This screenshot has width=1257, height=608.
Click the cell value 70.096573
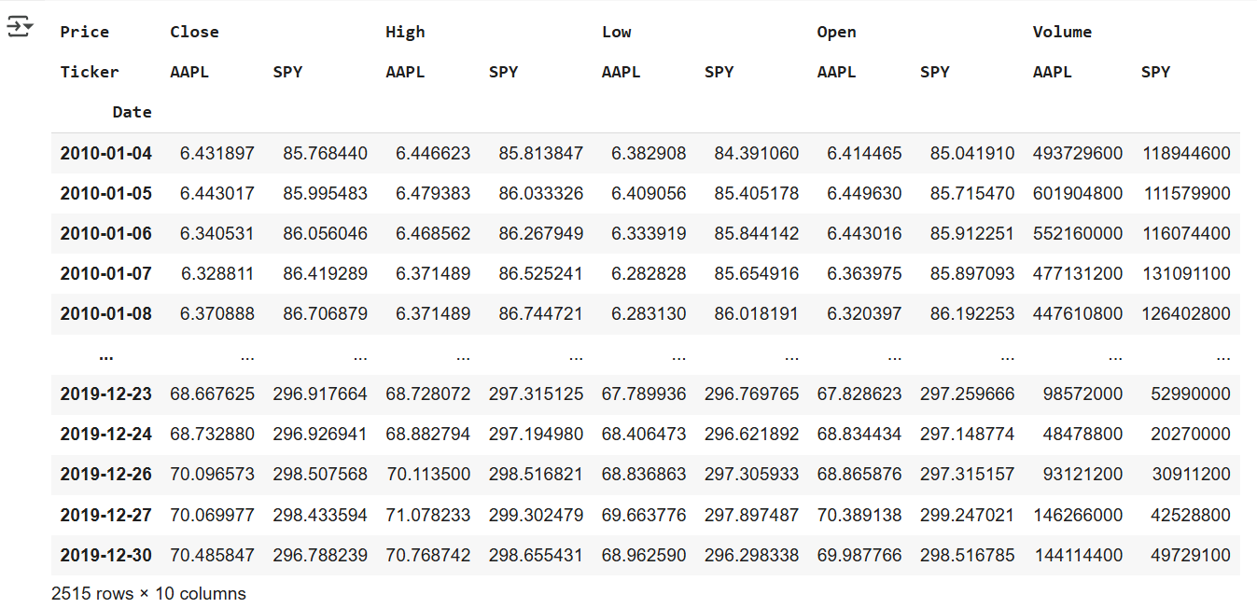pos(212,475)
